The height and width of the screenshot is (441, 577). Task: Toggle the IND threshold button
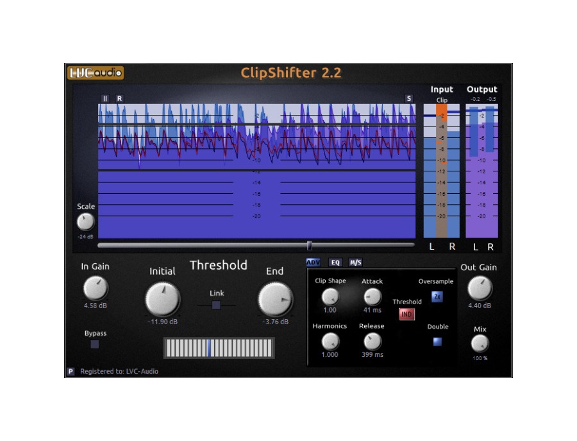406,315
